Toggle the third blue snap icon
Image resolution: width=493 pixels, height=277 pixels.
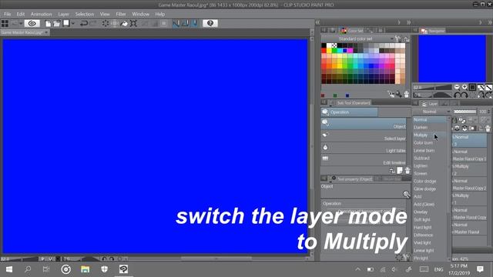[x=195, y=23]
